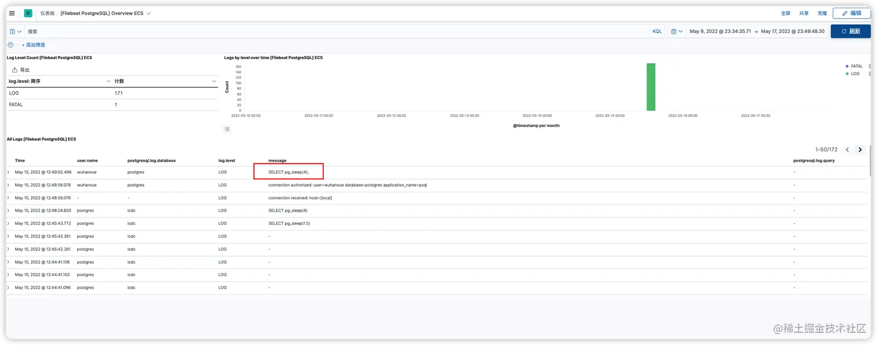Click the 克隆 clone menu item

[822, 13]
